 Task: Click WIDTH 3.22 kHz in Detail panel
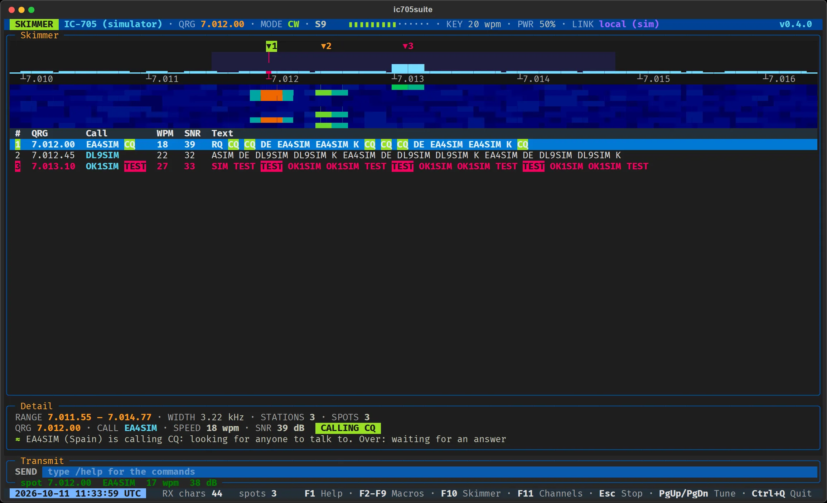[205, 417]
